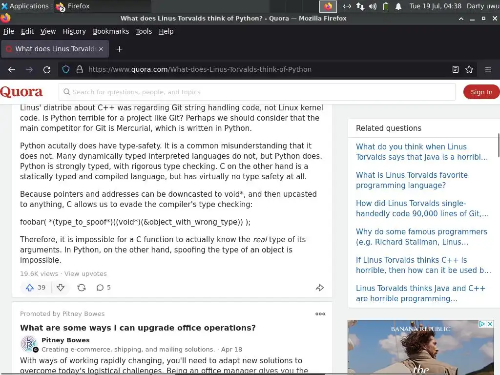Focus the Quora search field

[257, 92]
